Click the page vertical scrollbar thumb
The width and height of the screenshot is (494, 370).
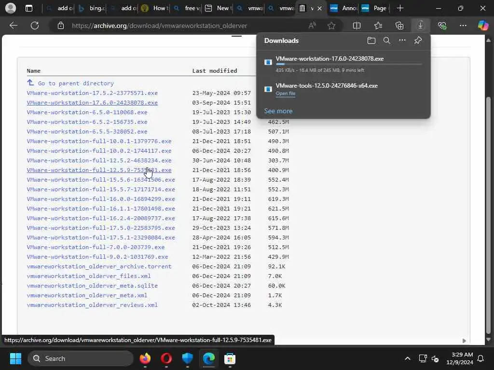click(488, 215)
